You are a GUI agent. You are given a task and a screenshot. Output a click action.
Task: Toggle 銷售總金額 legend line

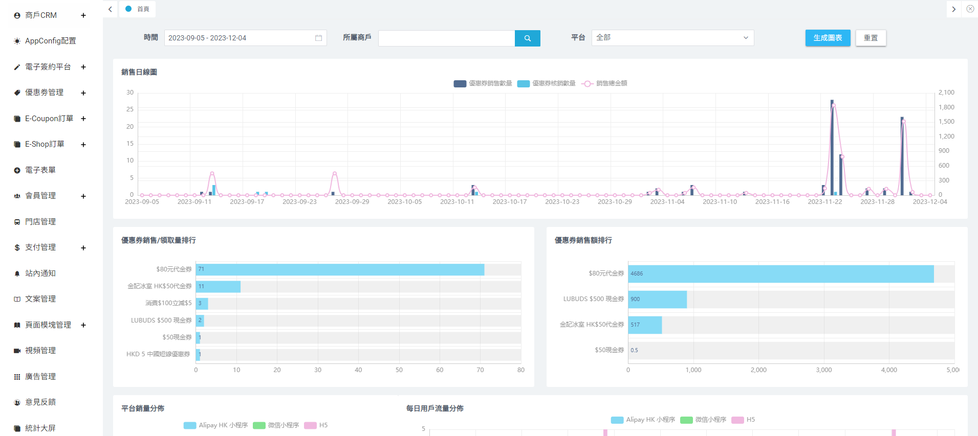[x=604, y=83]
